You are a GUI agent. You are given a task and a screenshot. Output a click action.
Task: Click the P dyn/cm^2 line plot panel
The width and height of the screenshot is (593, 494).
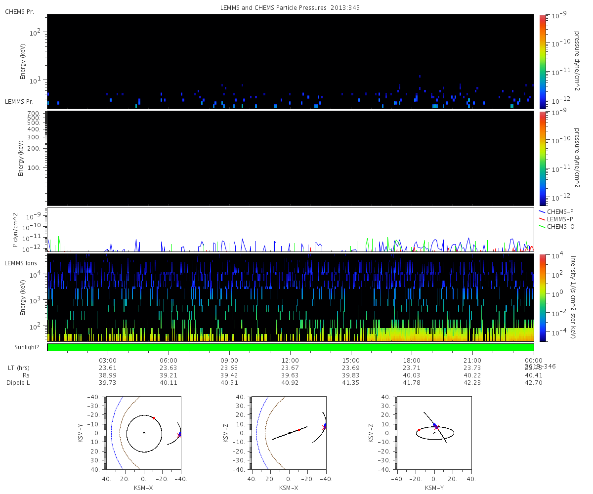coord(290,230)
